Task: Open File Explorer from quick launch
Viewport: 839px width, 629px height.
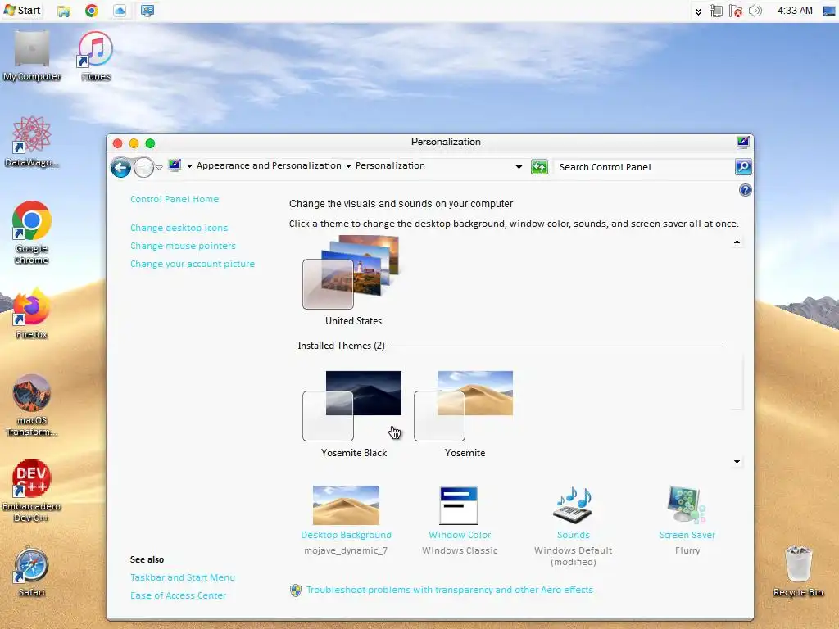Action: [x=64, y=11]
